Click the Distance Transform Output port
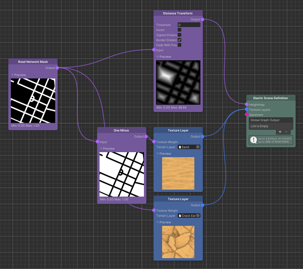 point(202,19)
